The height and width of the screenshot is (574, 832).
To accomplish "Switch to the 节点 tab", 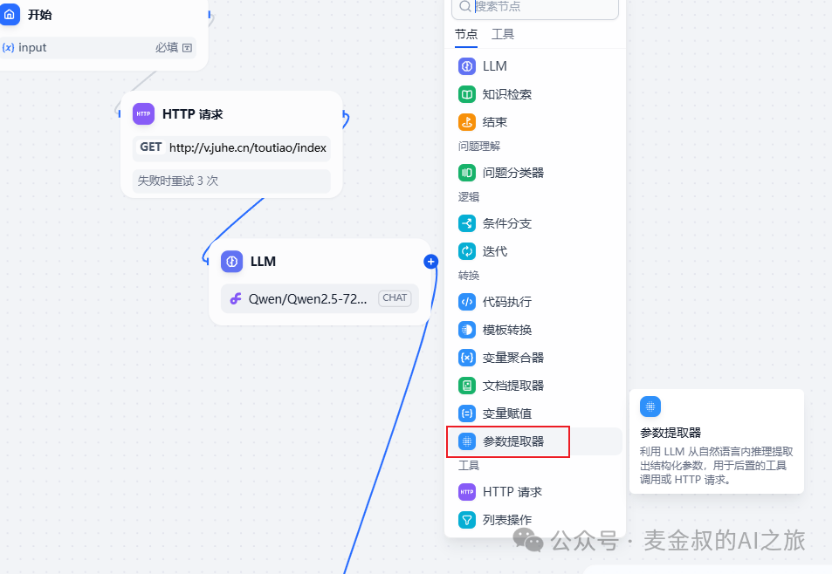I will coord(466,34).
